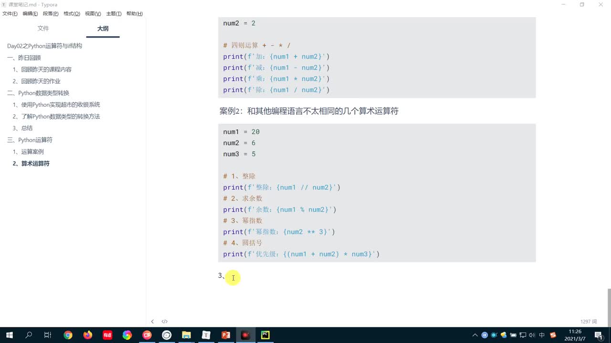This screenshot has height=343, width=611.
Task: Go to outline item 三、Python运算符
Action: (x=30, y=140)
